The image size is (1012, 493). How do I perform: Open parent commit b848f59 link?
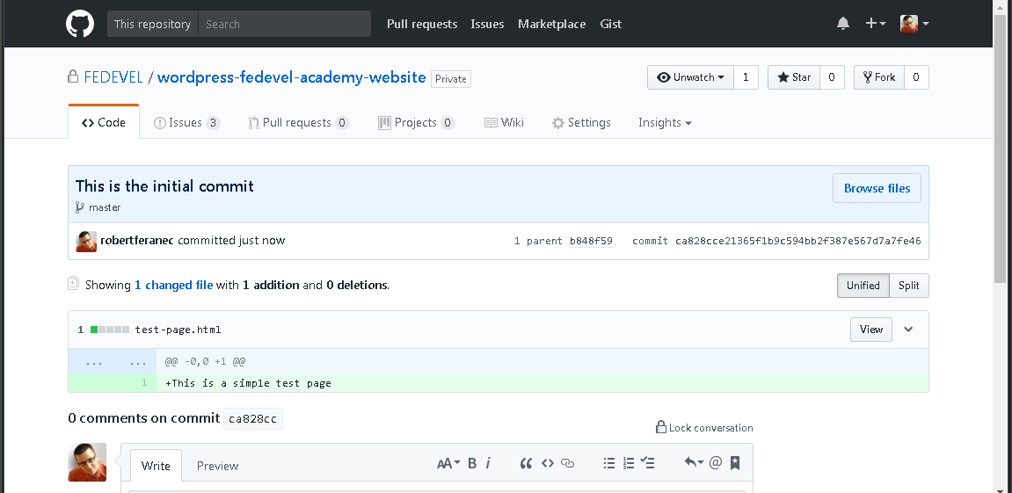[591, 241]
